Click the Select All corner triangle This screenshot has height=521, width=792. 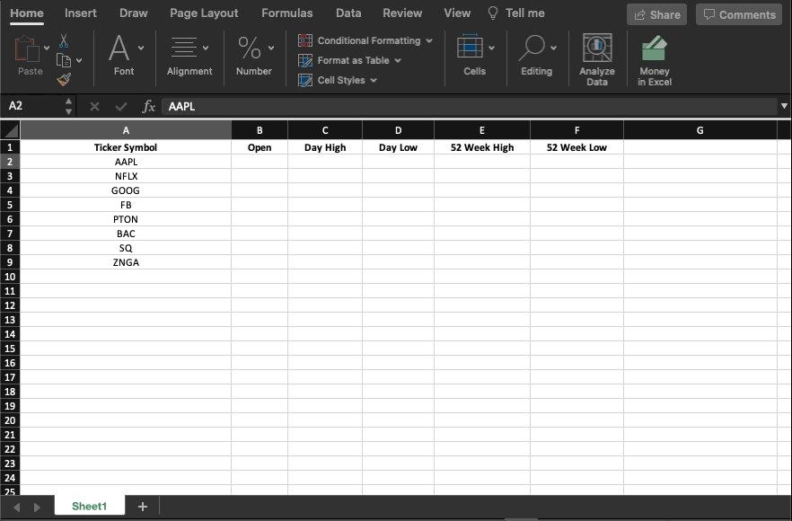click(x=10, y=130)
